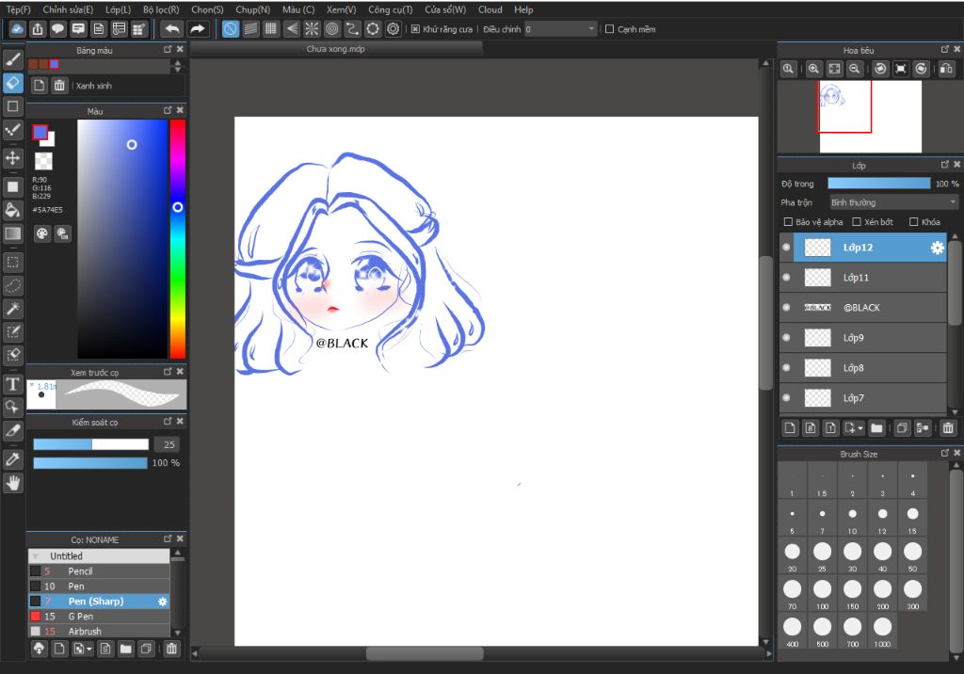Open the Chỉnh sửa(E) menu
964x674 pixels.
click(68, 9)
